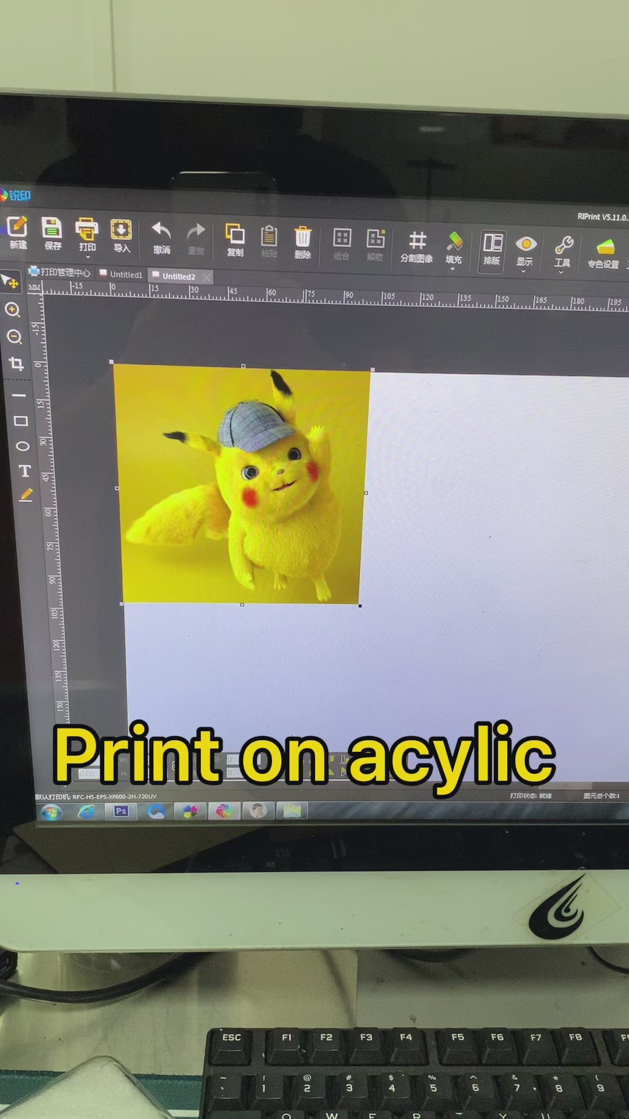The height and width of the screenshot is (1119, 629).
Task: Click the zoom out magnifier tool
Action: pos(14,337)
